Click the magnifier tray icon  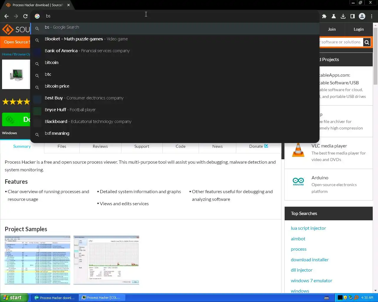pos(356,298)
